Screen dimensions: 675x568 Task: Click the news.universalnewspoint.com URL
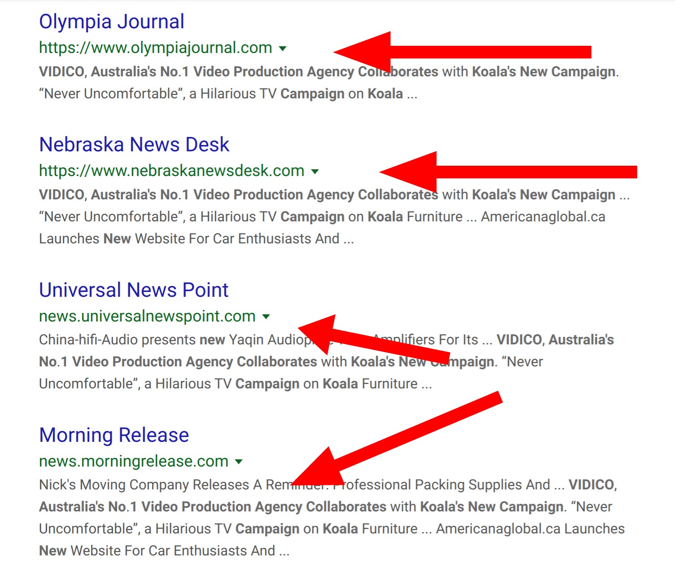pos(147,316)
